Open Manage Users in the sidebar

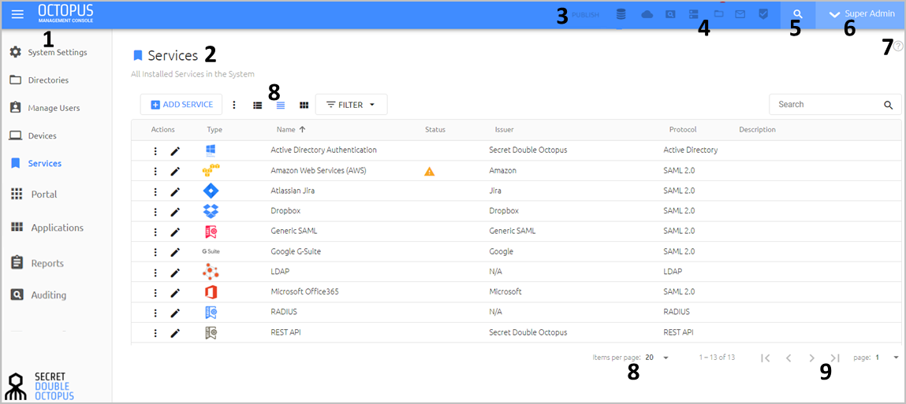46,108
